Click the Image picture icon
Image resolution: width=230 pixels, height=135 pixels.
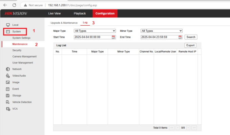[8, 82]
